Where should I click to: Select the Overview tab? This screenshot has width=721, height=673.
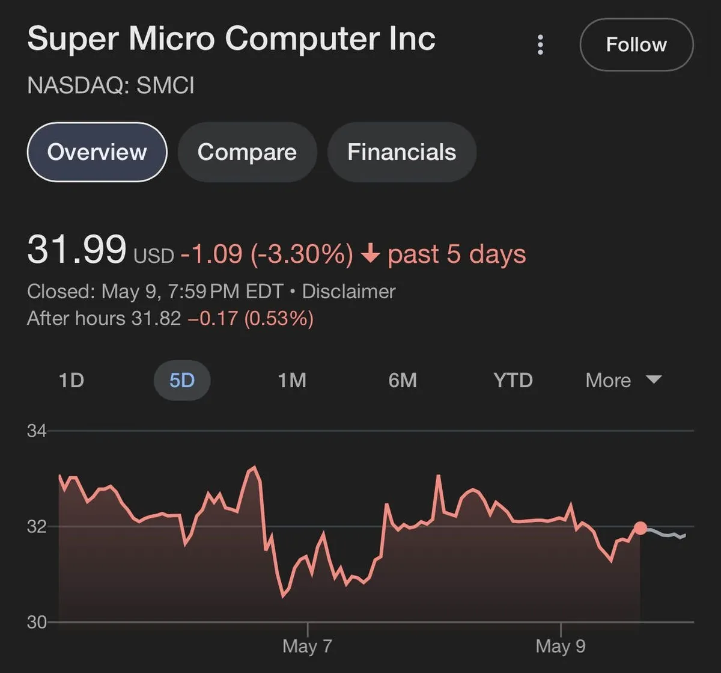point(97,152)
